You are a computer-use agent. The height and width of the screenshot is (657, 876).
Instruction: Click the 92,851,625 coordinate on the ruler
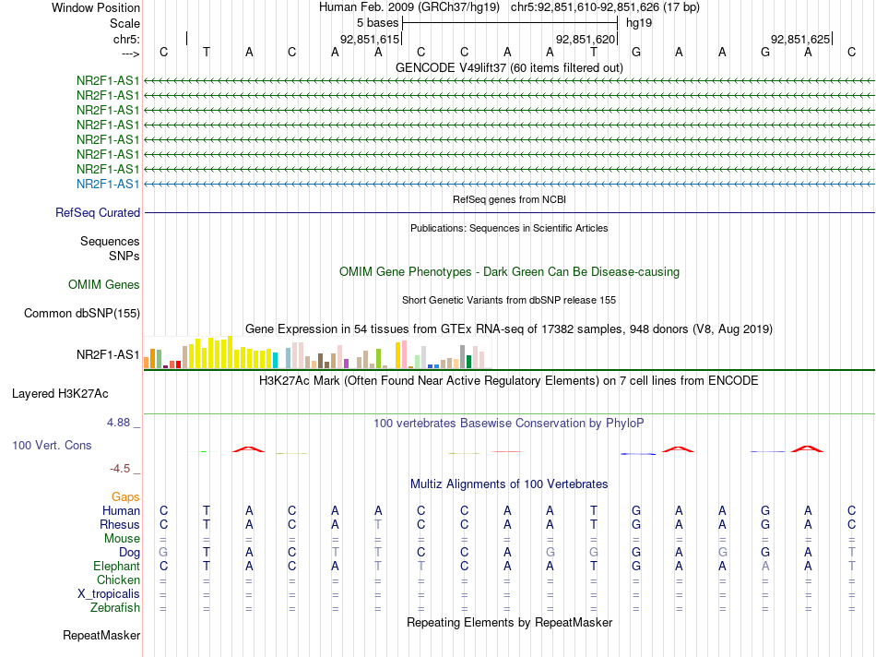tap(800, 39)
